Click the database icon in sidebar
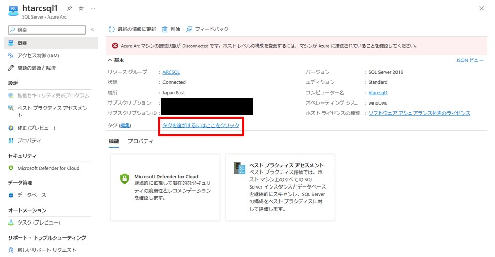Screen dimensions: 495x257 click(11, 195)
